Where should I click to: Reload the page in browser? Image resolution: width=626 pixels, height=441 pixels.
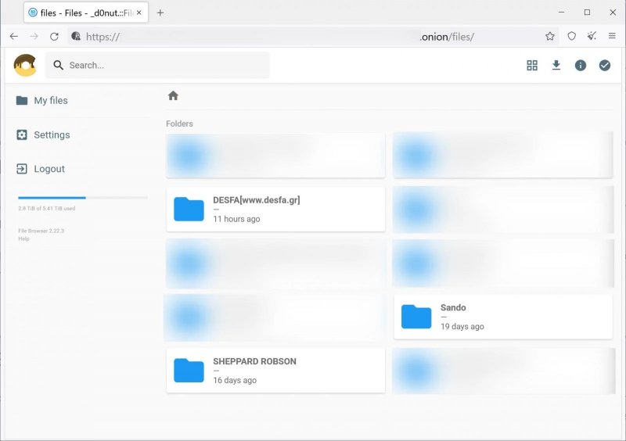tap(55, 37)
